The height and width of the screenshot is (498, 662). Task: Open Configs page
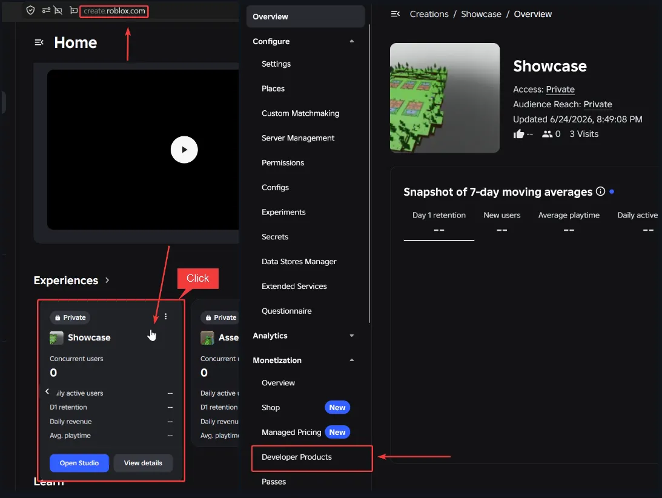click(275, 188)
